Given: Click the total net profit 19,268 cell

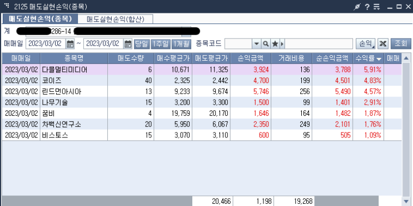Looking at the screenshot, I should coord(294,201).
